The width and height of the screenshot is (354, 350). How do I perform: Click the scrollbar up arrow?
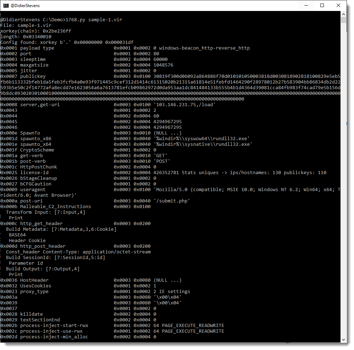pos(343,14)
